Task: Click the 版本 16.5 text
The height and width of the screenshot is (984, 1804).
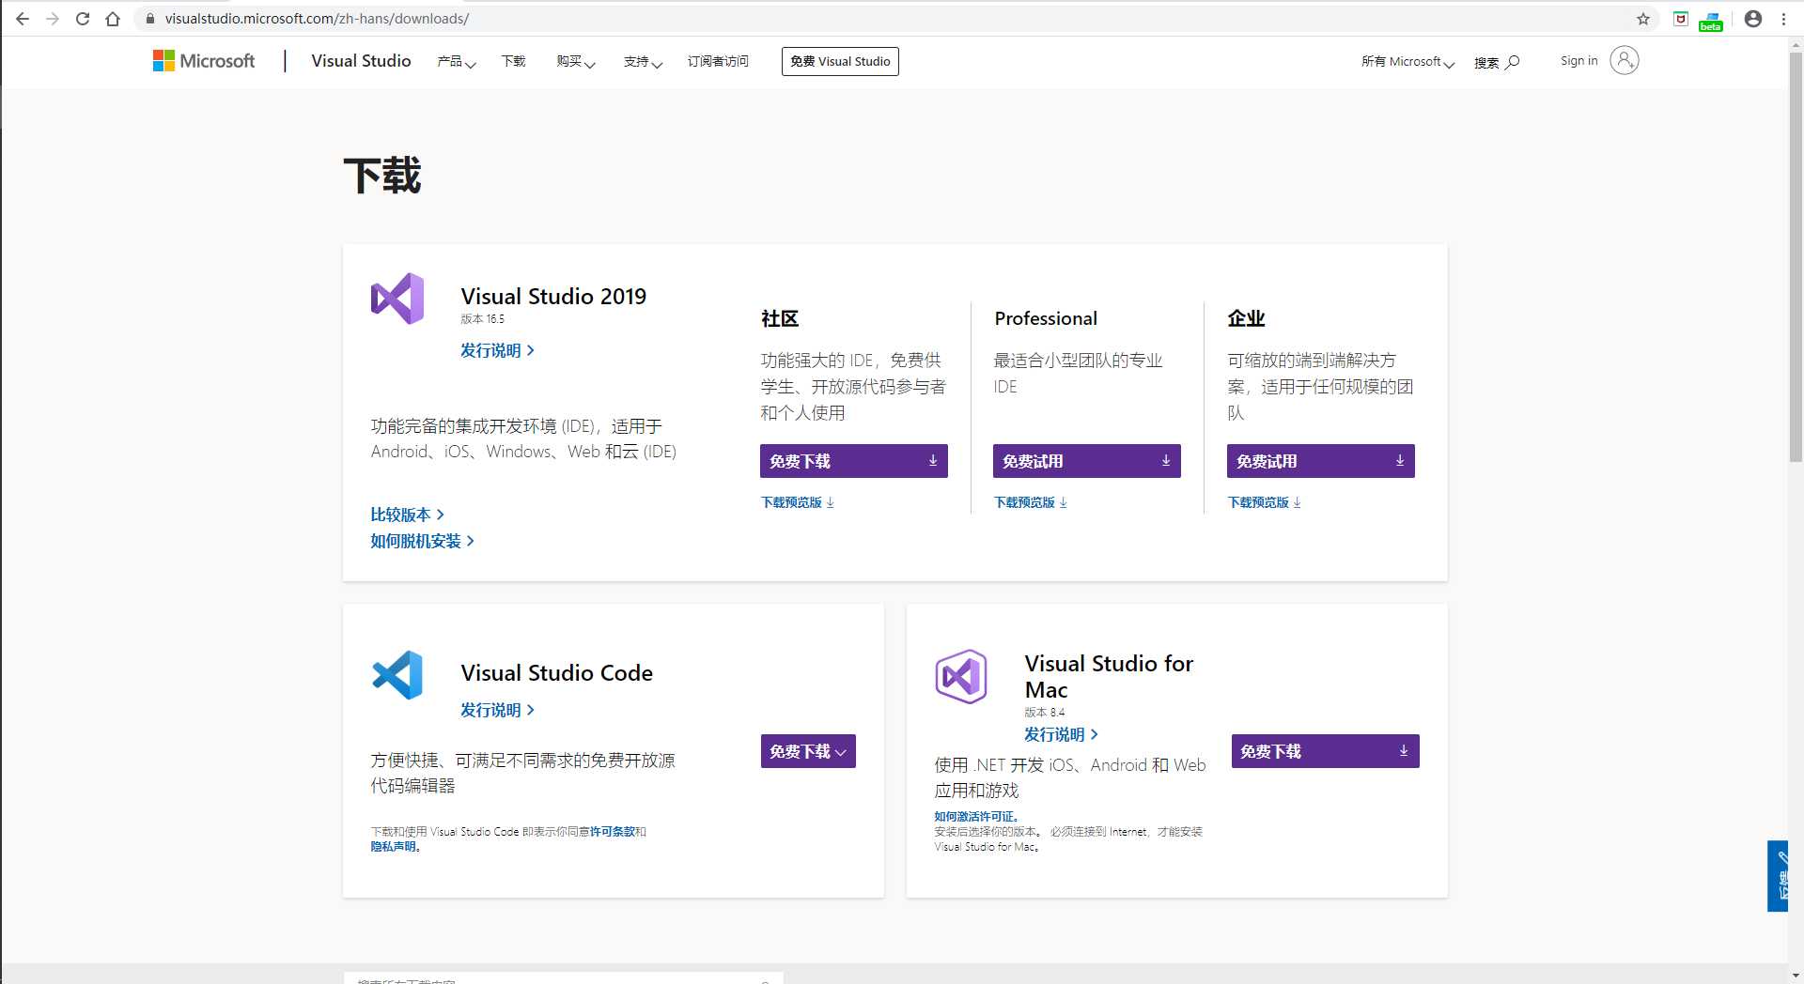Action: point(482,319)
